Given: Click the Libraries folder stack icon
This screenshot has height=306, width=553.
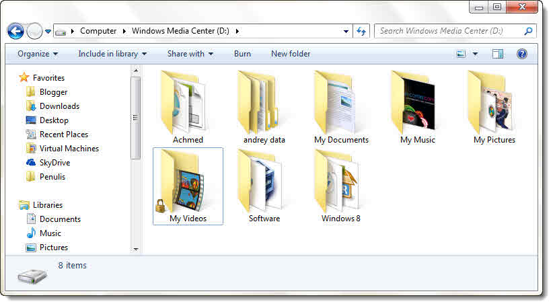Looking at the screenshot, I should pos(24,205).
